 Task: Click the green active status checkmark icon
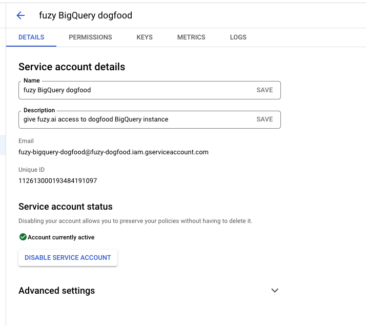23,237
